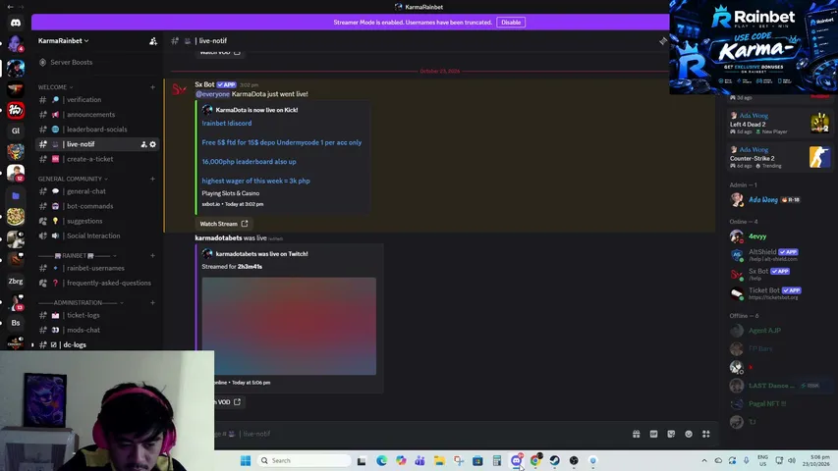Open the dc-logs channel
Image resolution: width=838 pixels, height=471 pixels.
pyautogui.click(x=97, y=345)
